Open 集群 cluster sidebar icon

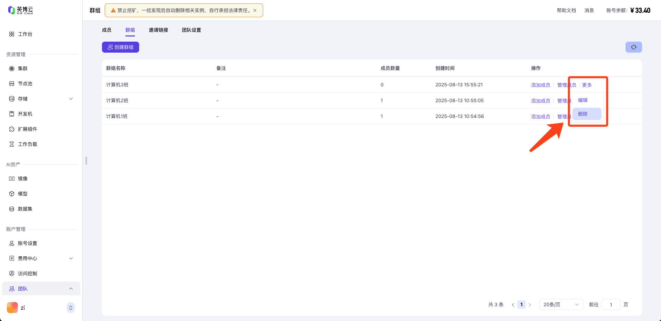[x=12, y=68]
